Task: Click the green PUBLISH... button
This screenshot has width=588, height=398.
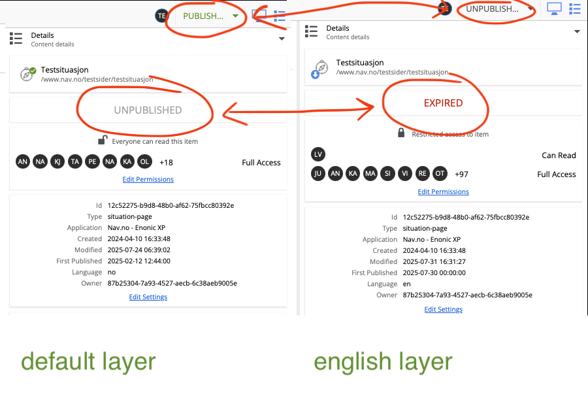Action: (203, 16)
